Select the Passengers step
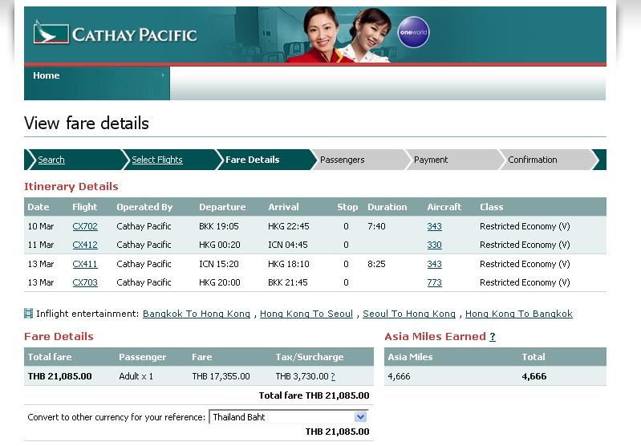The height and width of the screenshot is (446, 641). [x=343, y=160]
